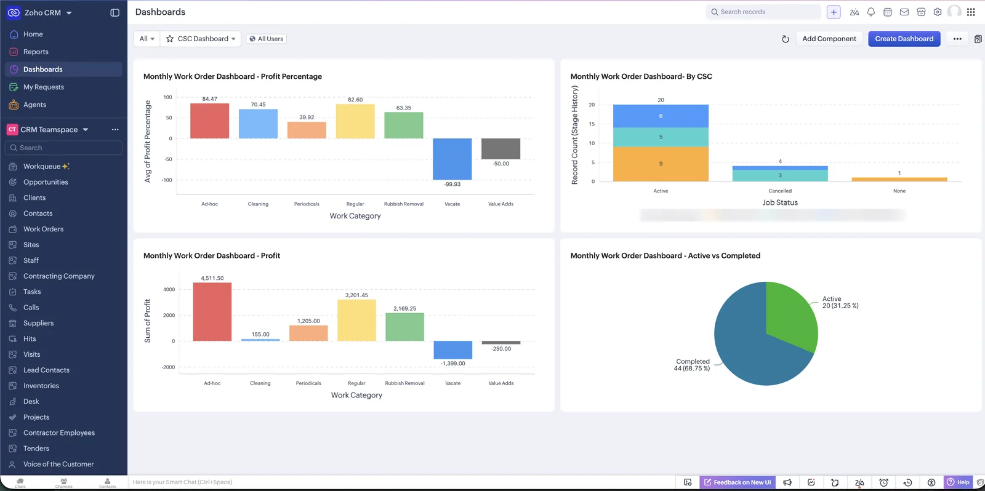Viewport: 985px width, 491px height.
Task: Open the Chats tab at the bottom left
Action: (20, 483)
